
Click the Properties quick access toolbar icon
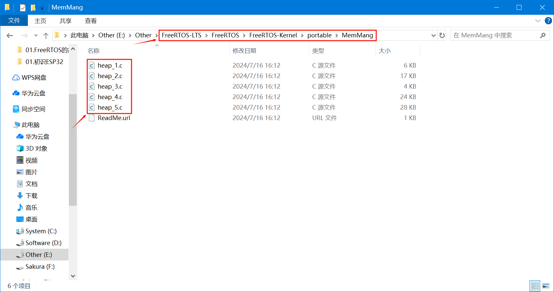[x=23, y=8]
